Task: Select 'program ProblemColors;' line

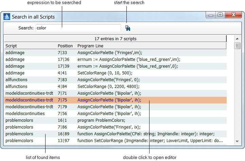Action: pyautogui.click(x=101, y=120)
